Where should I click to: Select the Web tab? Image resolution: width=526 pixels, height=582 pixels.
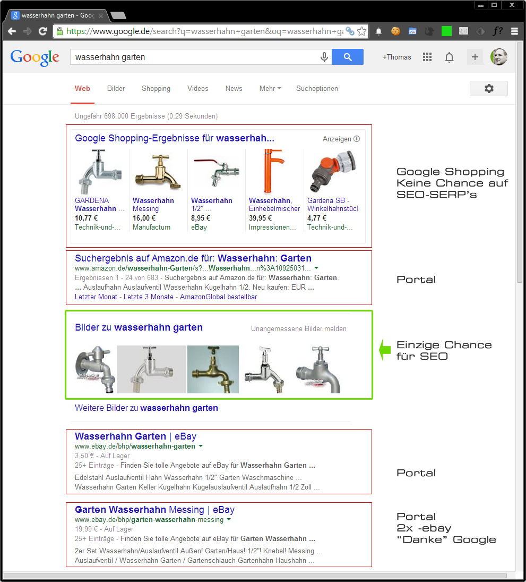(x=82, y=88)
